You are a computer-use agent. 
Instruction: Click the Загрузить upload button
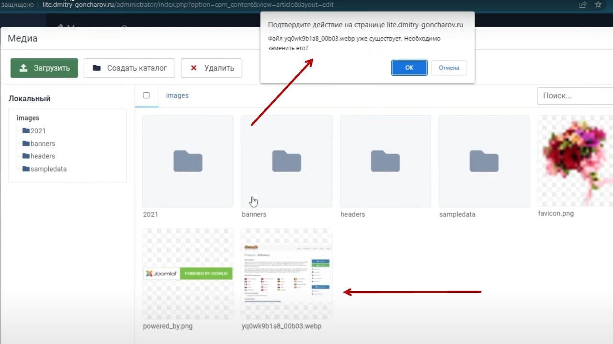(x=44, y=68)
